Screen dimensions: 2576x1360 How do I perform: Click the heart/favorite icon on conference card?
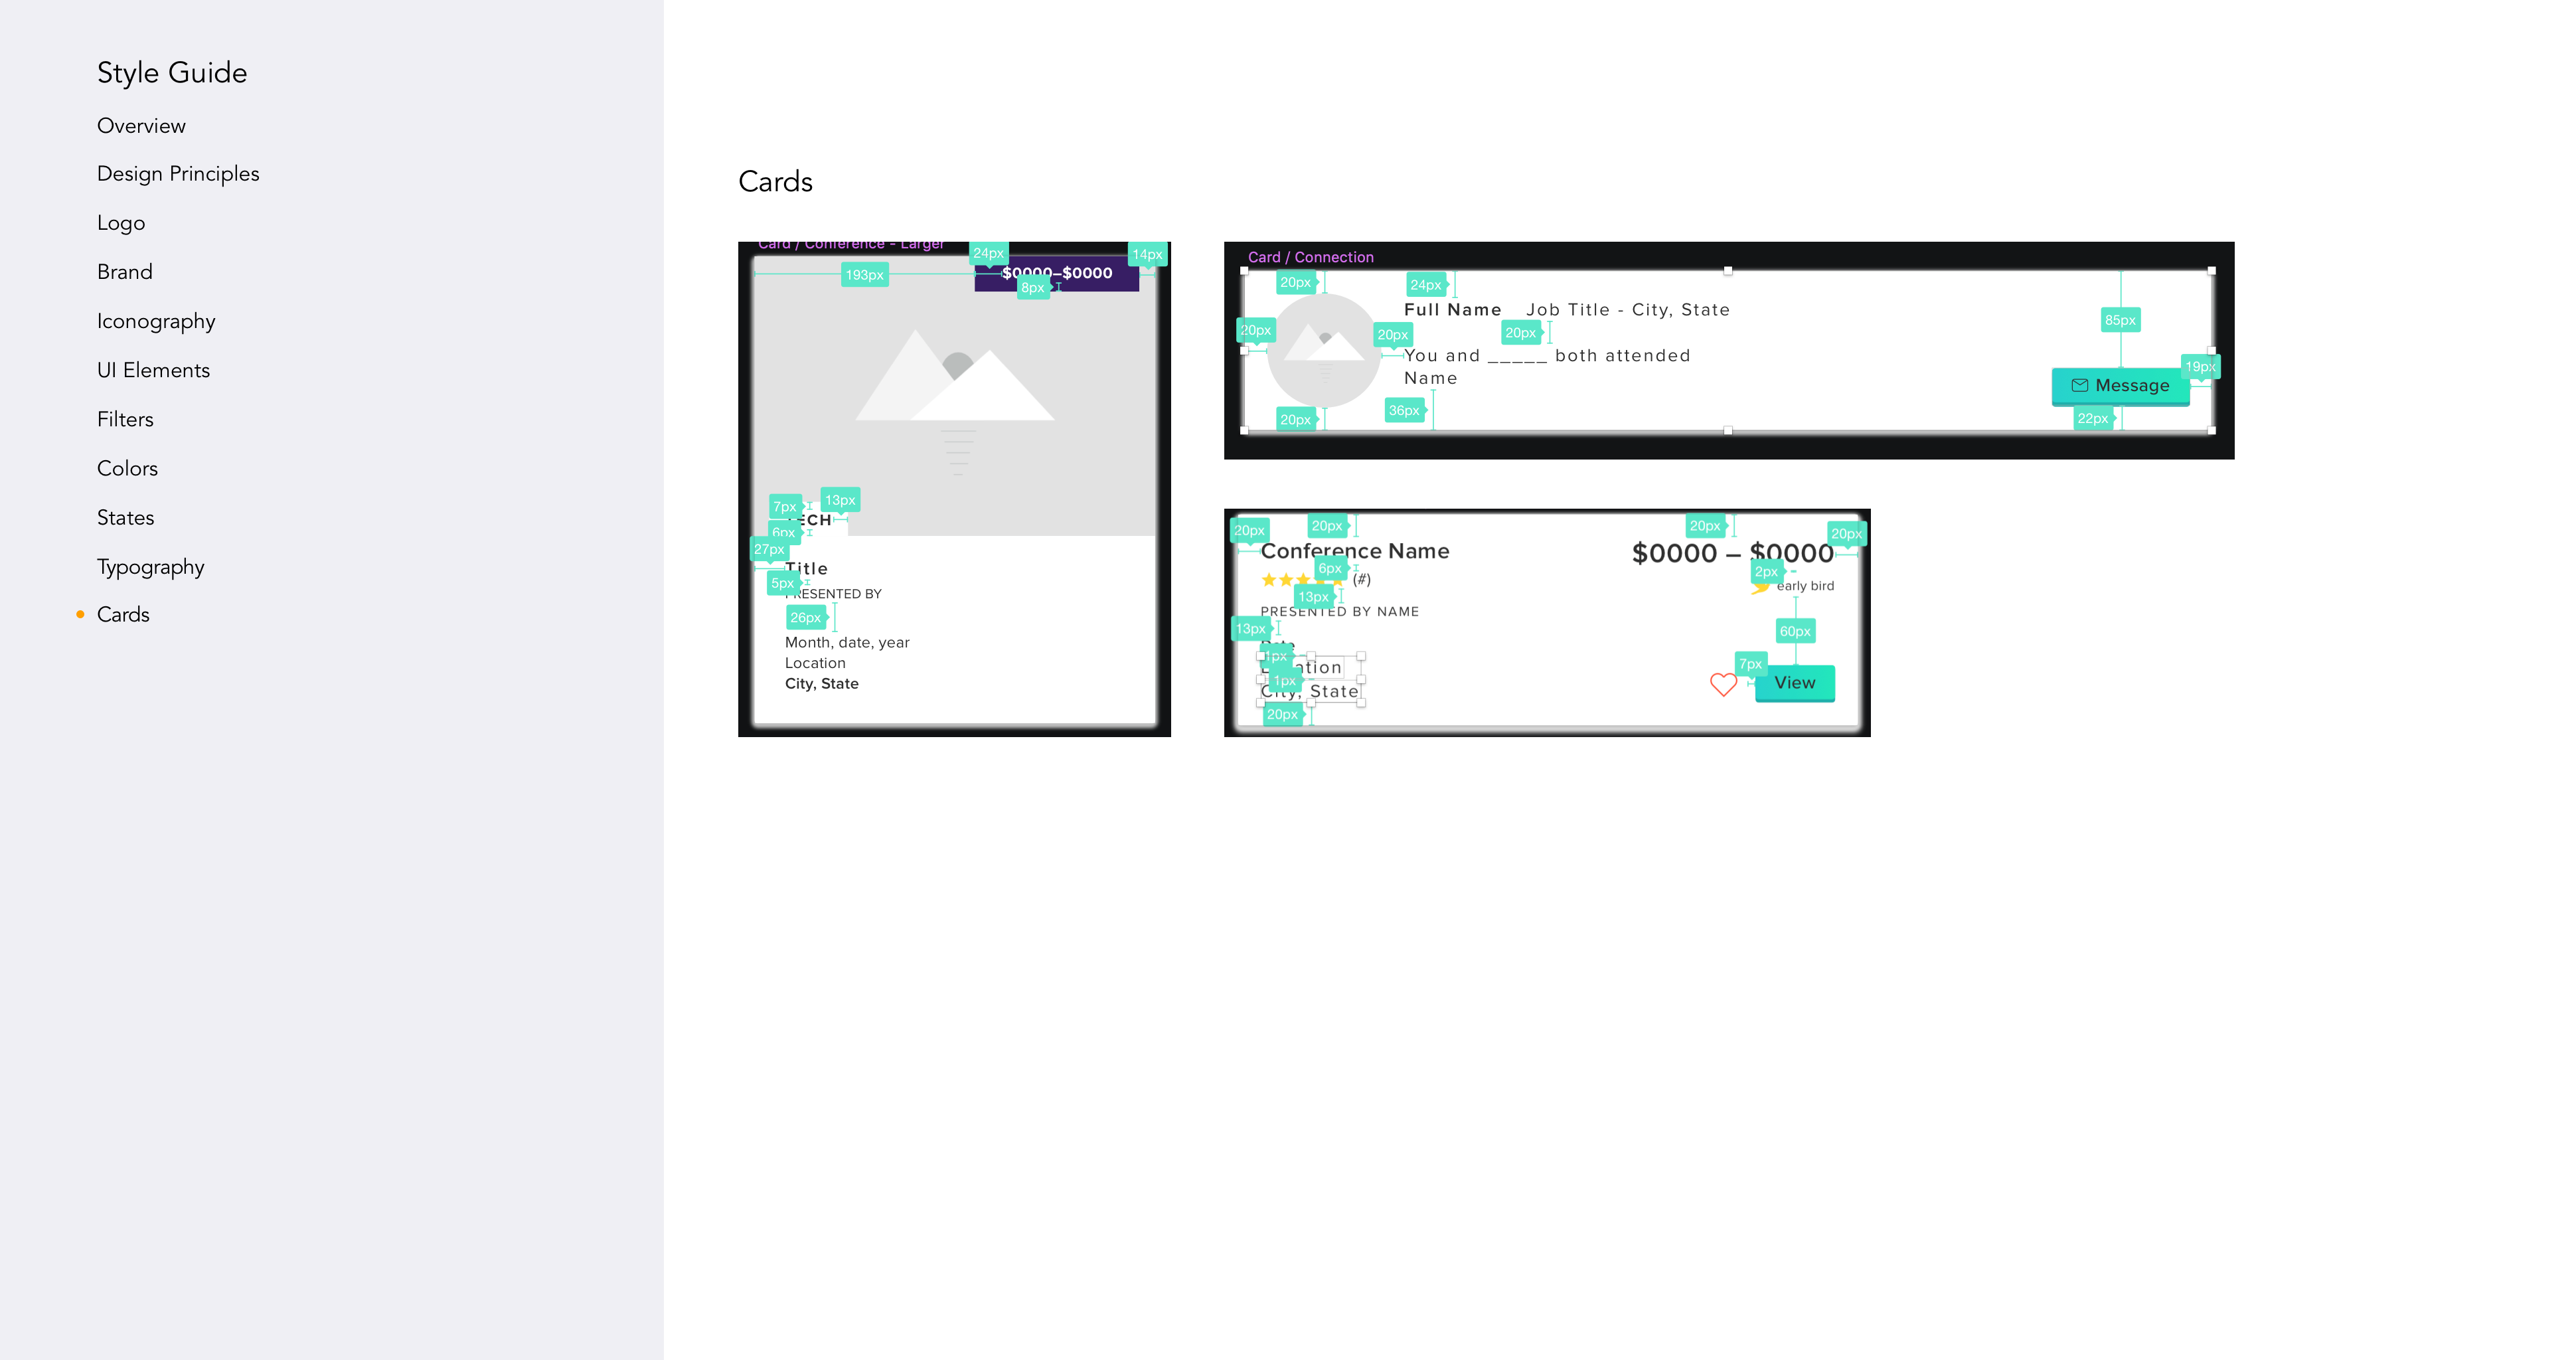tap(1724, 682)
